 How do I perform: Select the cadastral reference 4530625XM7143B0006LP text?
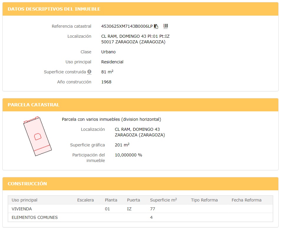point(127,26)
